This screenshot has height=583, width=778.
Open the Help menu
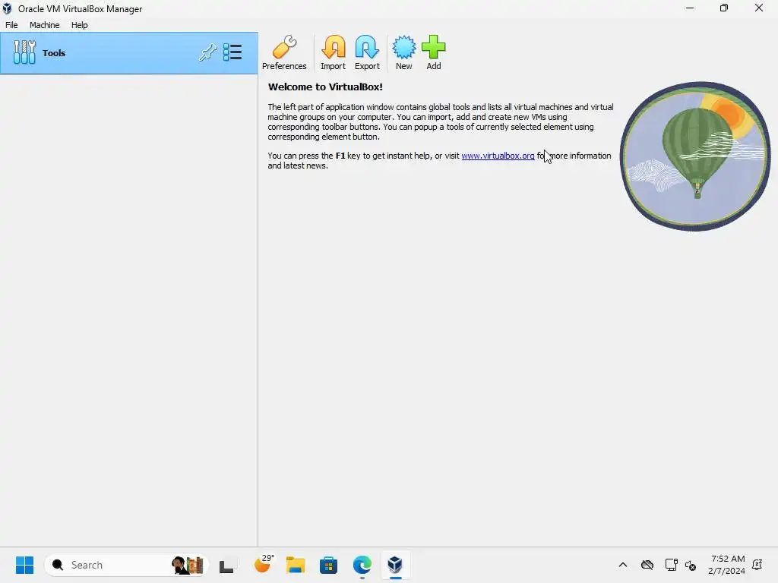79,25
